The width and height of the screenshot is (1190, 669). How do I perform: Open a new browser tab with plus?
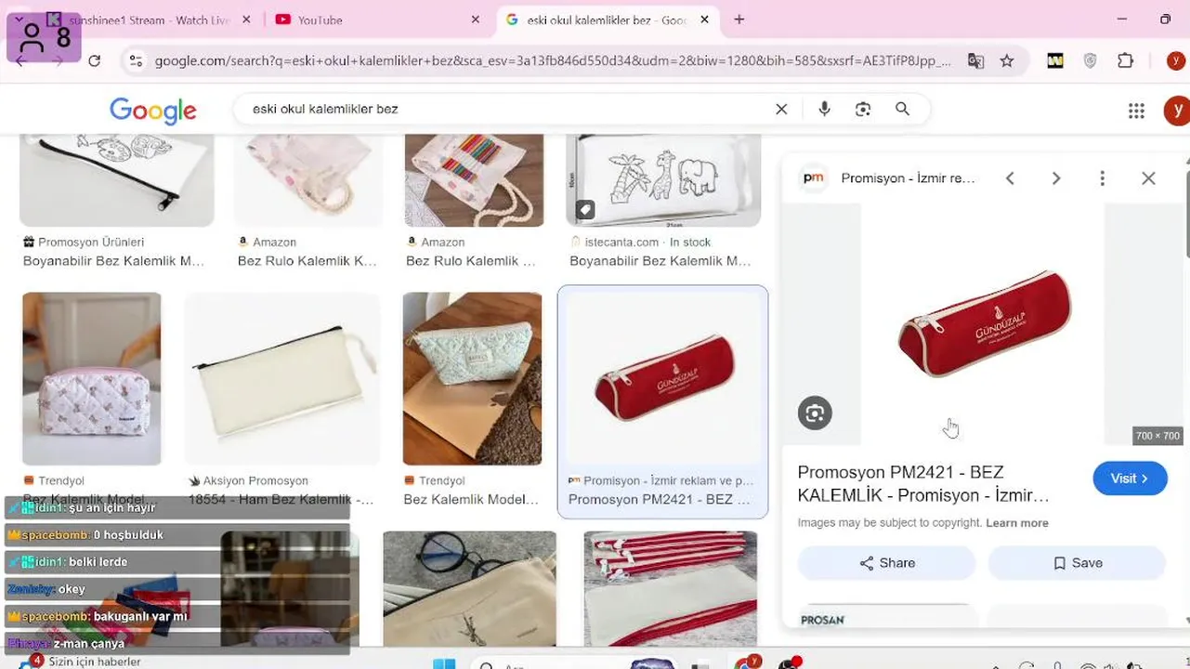click(x=739, y=20)
